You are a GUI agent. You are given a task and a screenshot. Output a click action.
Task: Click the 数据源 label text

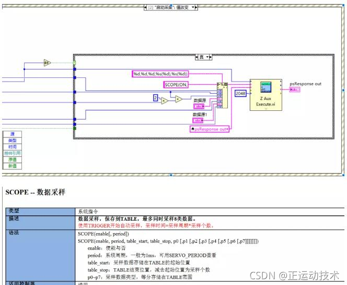[200, 100]
